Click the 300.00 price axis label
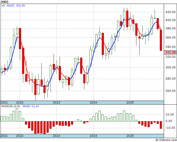 (171, 67)
